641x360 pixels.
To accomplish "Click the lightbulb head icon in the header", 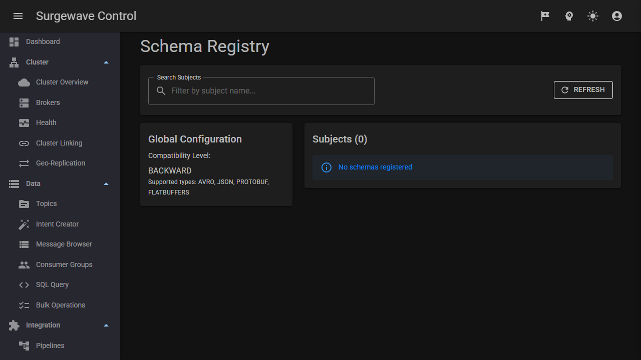I will [569, 16].
